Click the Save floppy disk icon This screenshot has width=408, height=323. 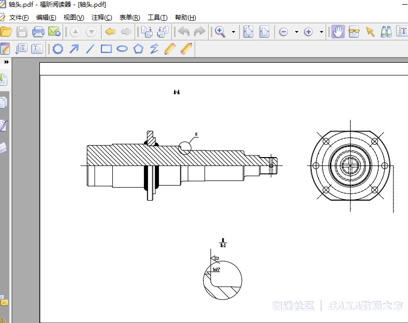pyautogui.click(x=22, y=32)
